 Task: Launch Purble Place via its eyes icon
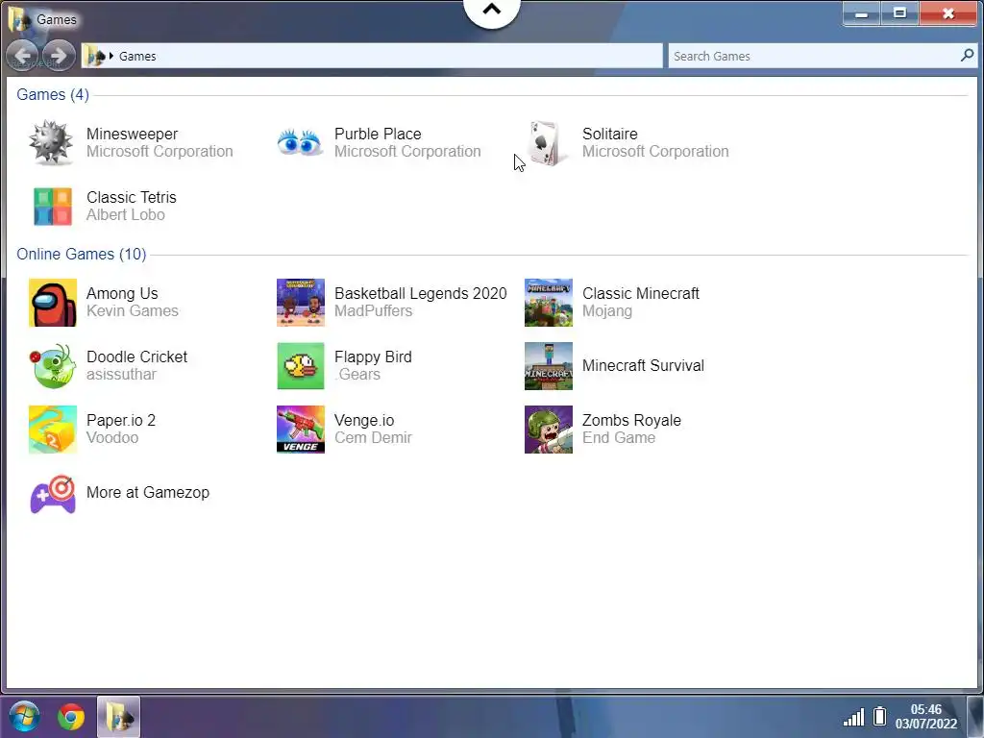(x=300, y=142)
